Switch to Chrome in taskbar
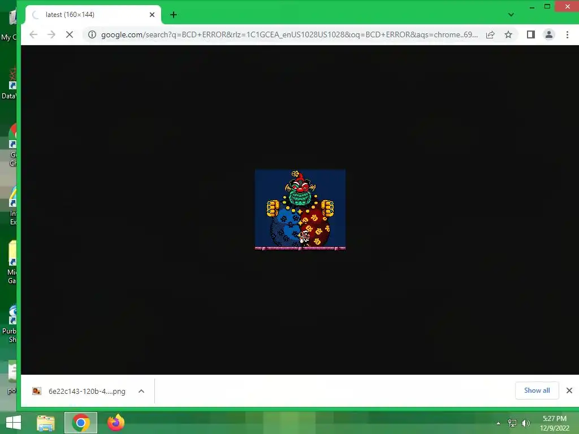579x434 pixels. pos(81,423)
